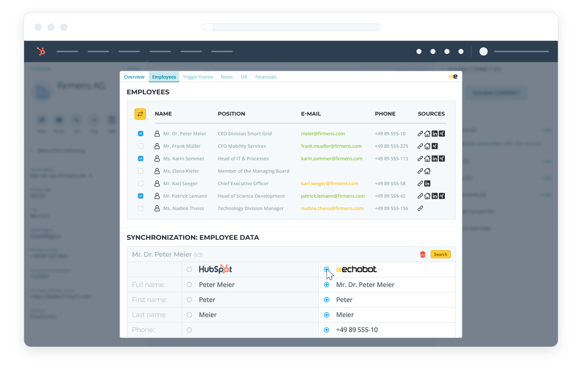Click the HubSpot sprocket logo in navigation bar

pyautogui.click(x=41, y=51)
